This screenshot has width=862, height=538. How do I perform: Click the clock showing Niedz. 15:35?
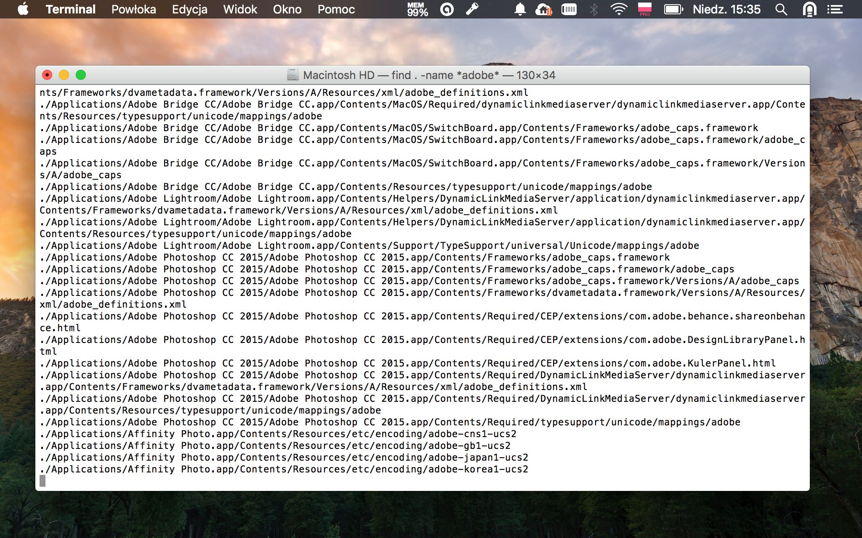[726, 9]
